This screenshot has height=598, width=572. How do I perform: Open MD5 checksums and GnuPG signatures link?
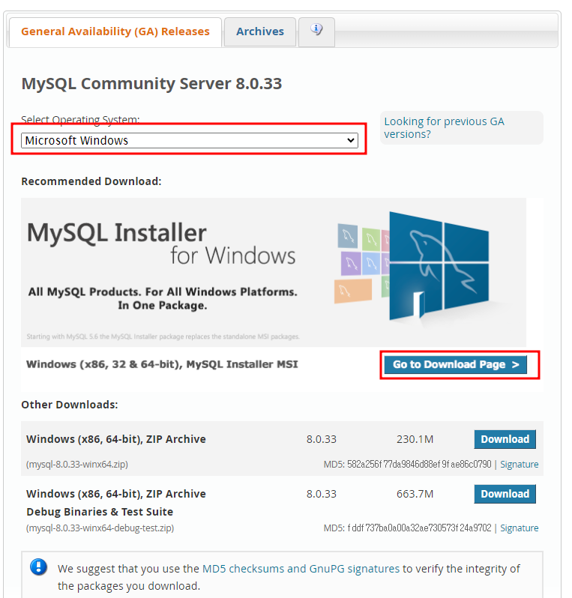pyautogui.click(x=301, y=569)
